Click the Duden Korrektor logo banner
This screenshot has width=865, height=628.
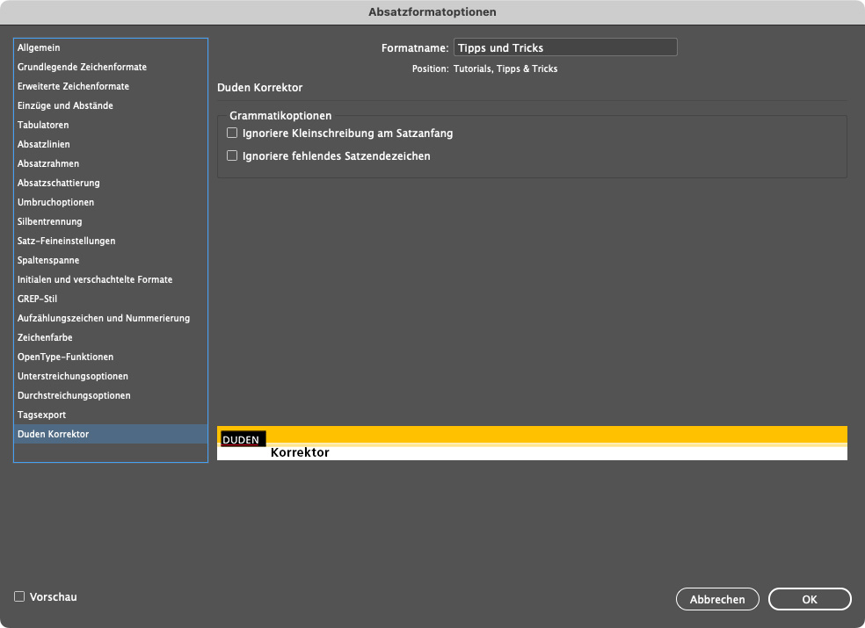(532, 444)
